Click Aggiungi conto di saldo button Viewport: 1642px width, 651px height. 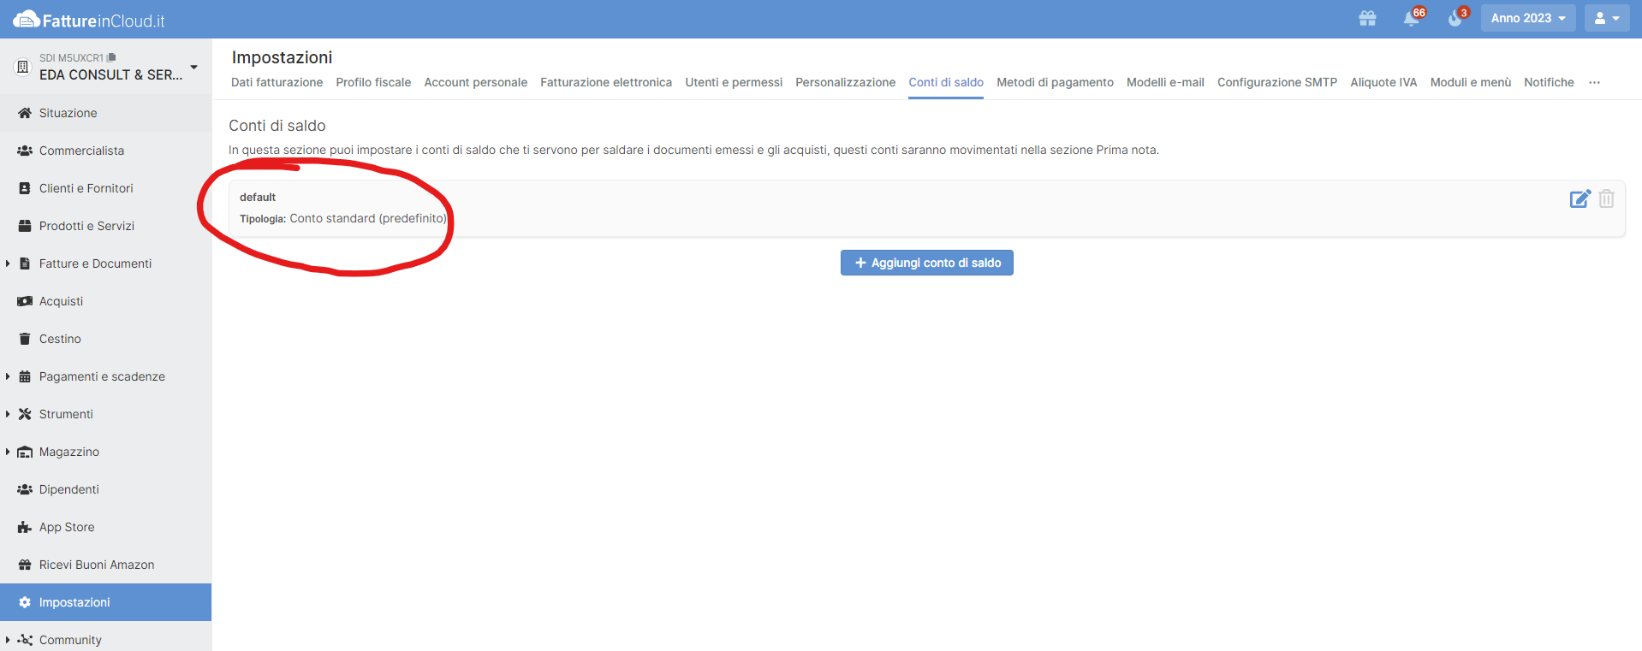pyautogui.click(x=926, y=263)
